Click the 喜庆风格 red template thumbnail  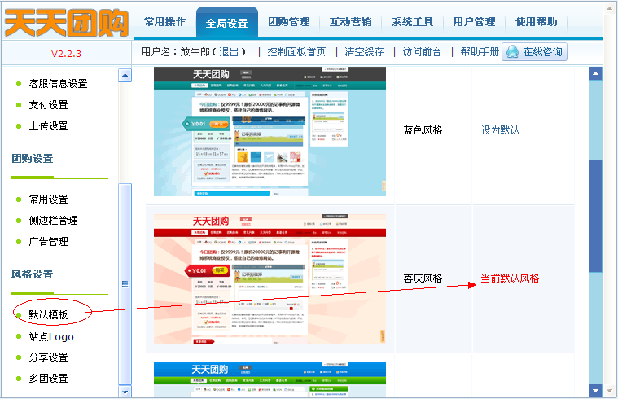click(270, 279)
